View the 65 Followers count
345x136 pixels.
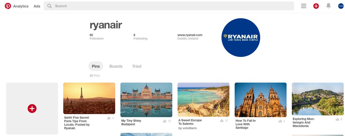coord(97,37)
